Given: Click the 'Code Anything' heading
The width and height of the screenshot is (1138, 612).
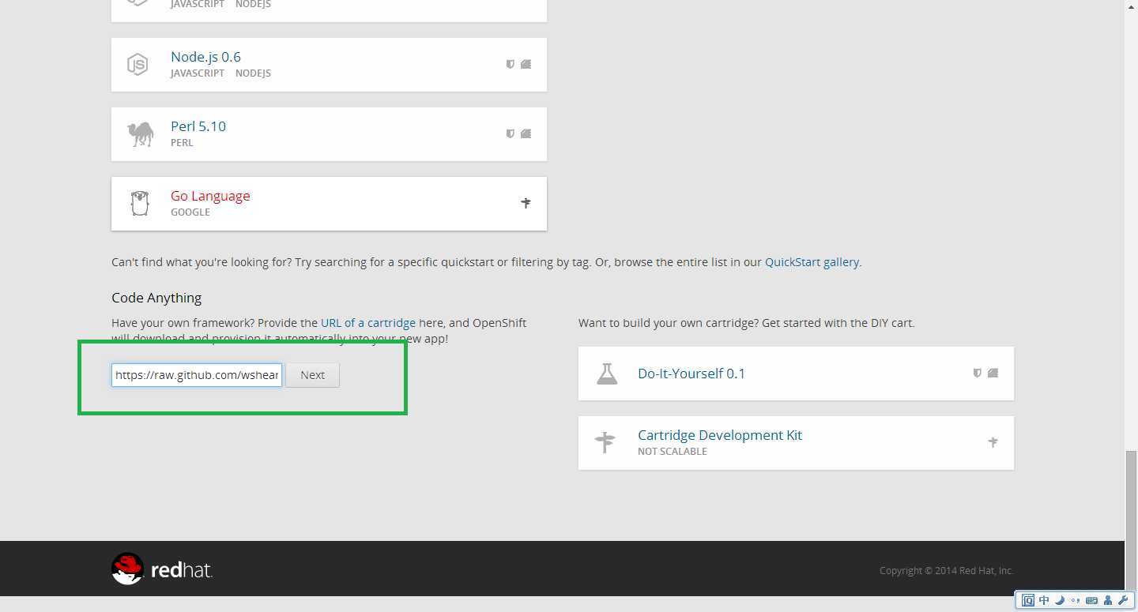Looking at the screenshot, I should (x=156, y=298).
